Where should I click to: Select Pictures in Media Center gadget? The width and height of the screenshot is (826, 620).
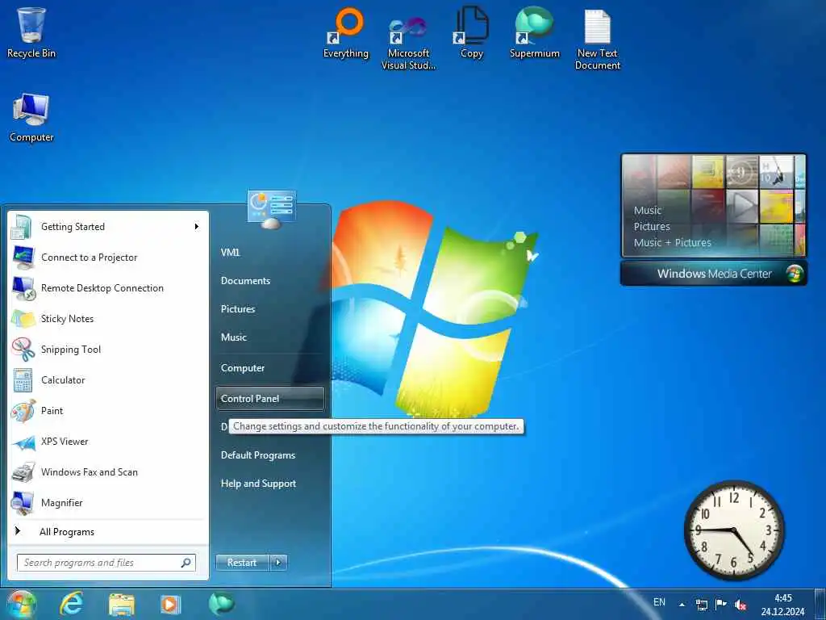652,227
